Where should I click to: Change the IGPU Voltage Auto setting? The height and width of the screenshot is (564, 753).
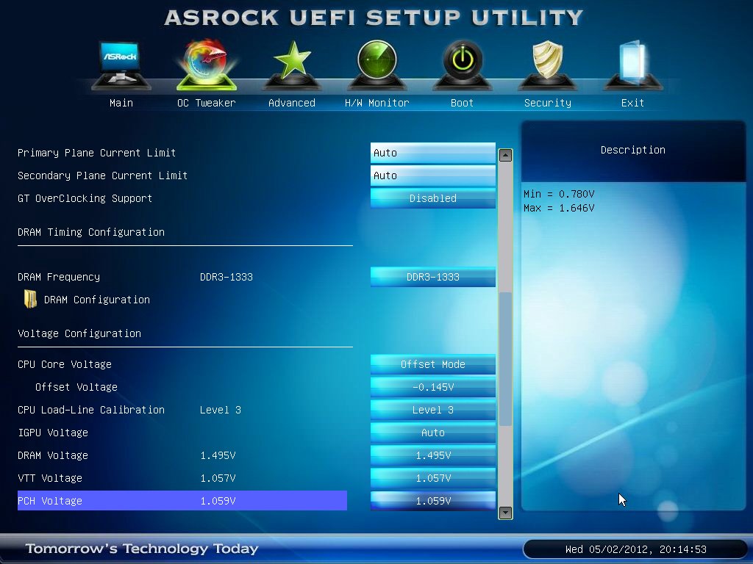tap(432, 433)
